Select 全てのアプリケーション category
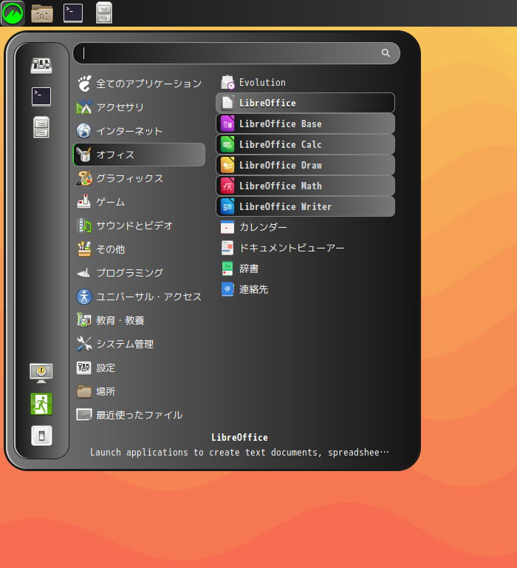 [140, 84]
